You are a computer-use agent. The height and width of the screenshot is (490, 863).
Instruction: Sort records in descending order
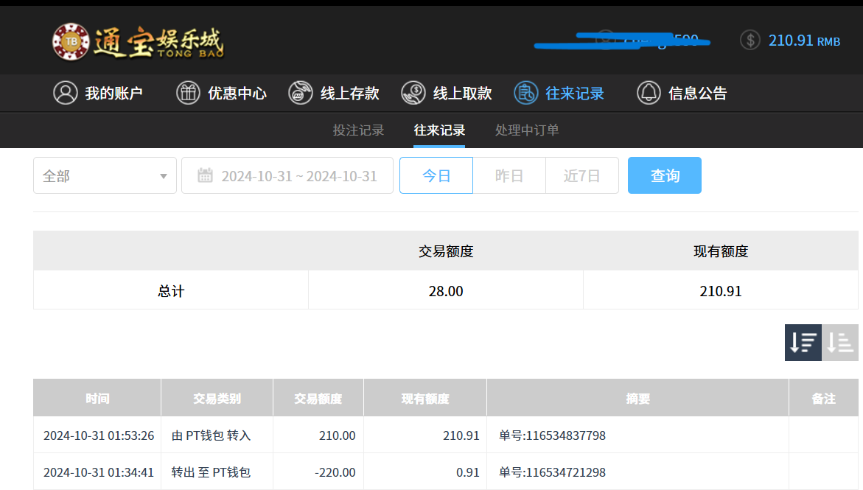pyautogui.click(x=803, y=343)
